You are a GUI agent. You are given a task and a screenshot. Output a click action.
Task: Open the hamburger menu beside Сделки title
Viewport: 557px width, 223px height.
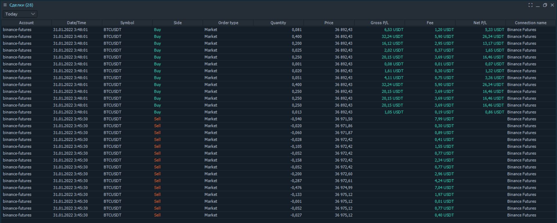click(5, 5)
